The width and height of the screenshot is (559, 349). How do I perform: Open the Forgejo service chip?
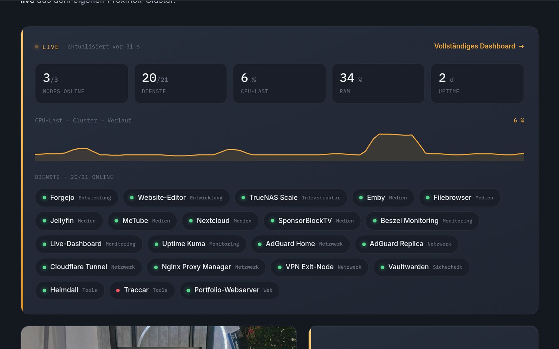pos(77,198)
